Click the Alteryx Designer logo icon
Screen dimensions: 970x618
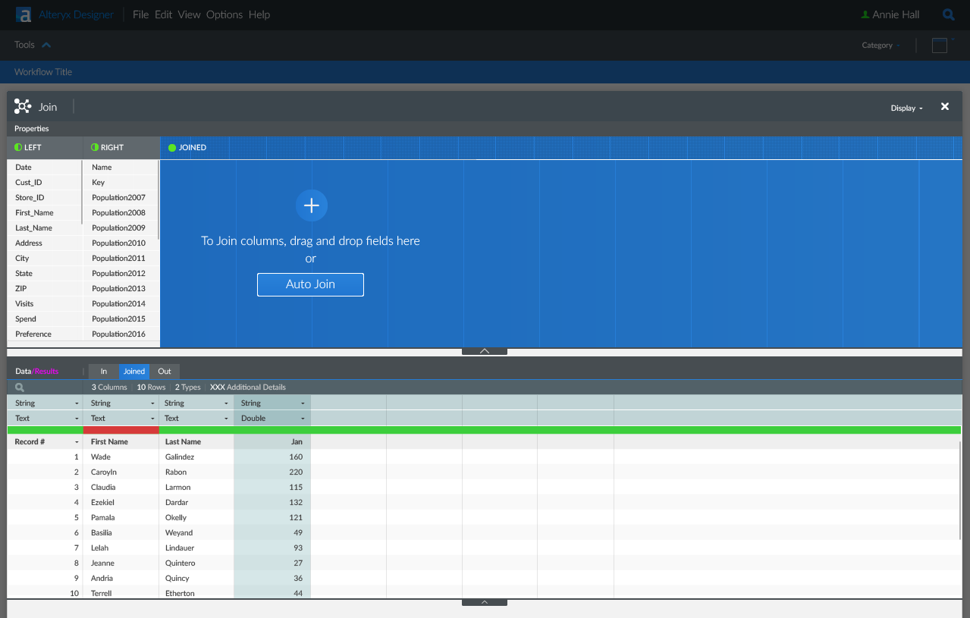point(24,14)
